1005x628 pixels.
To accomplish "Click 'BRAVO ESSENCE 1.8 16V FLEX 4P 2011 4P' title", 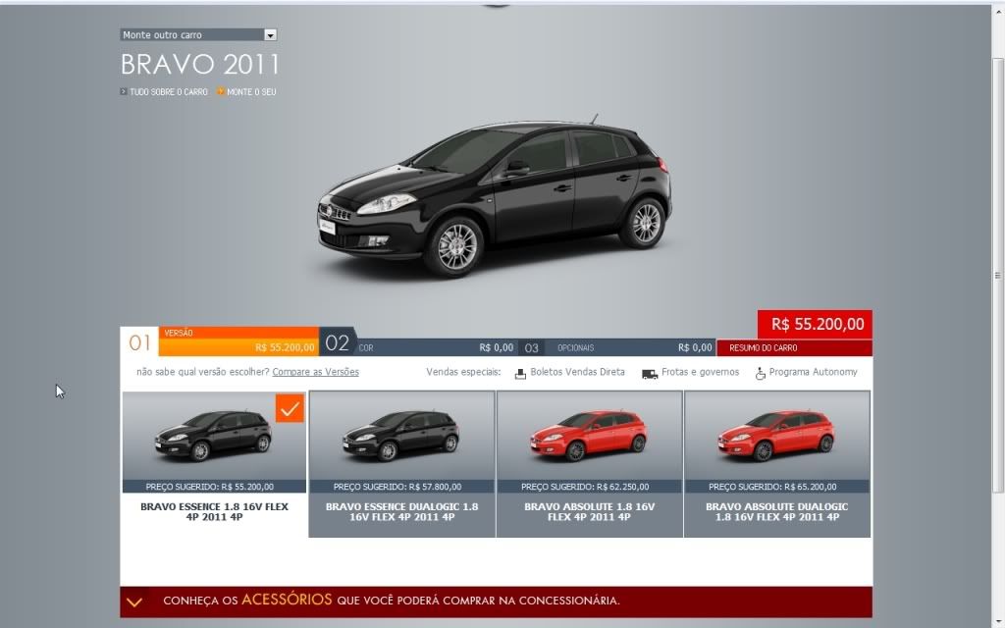I will coord(214,511).
